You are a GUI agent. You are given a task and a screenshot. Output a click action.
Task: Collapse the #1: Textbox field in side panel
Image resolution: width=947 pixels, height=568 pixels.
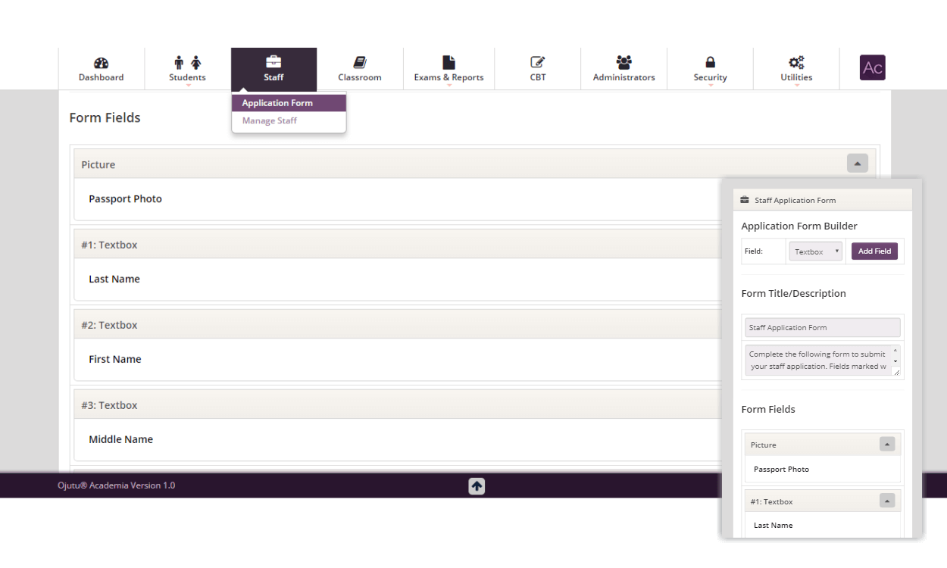(x=887, y=501)
